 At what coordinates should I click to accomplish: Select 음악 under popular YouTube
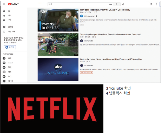click(9, 58)
